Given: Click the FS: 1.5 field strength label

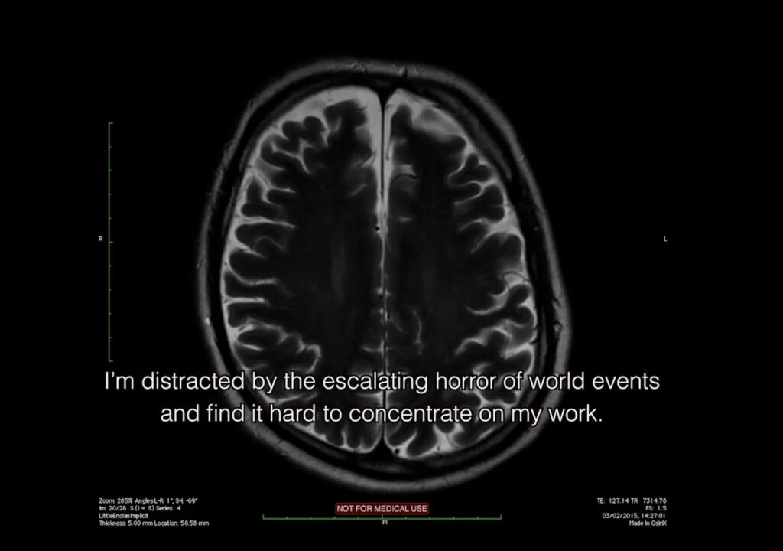Looking at the screenshot, I should click(657, 508).
